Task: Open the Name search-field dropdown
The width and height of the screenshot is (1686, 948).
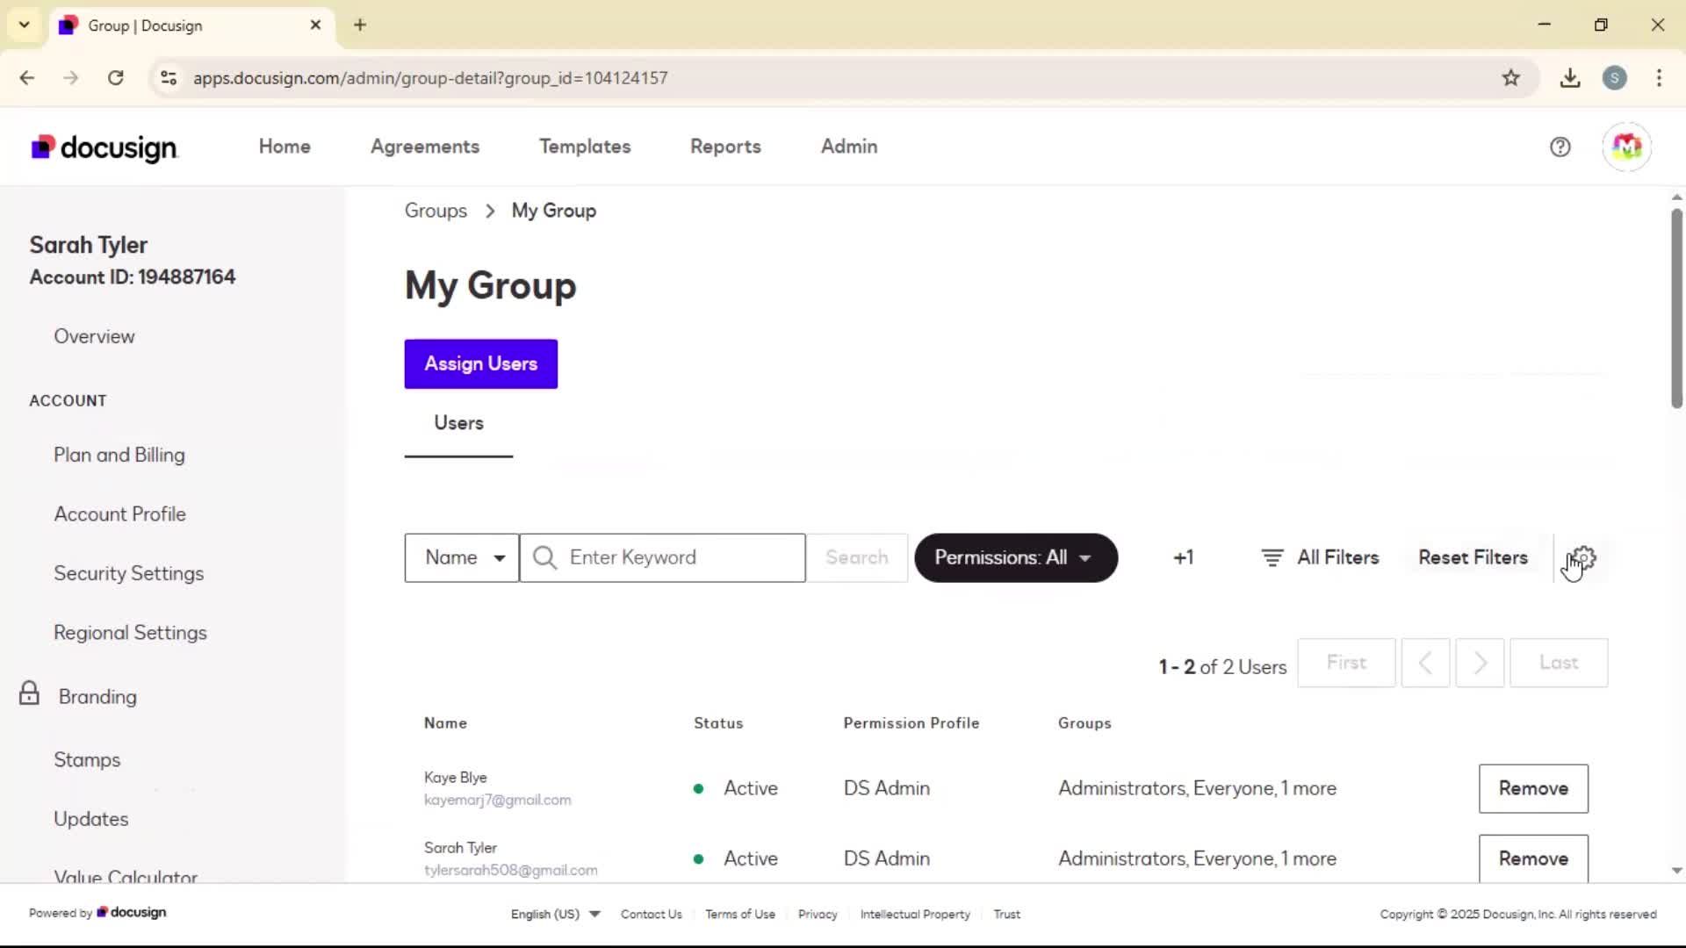Action: point(462,557)
